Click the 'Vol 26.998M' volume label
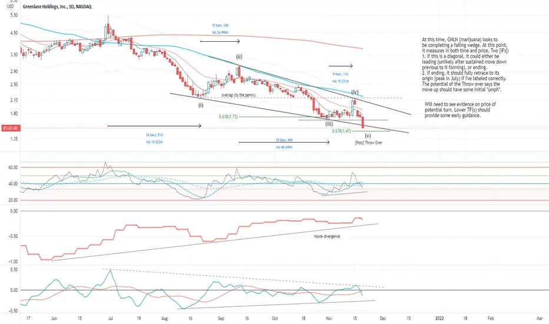 220,32
